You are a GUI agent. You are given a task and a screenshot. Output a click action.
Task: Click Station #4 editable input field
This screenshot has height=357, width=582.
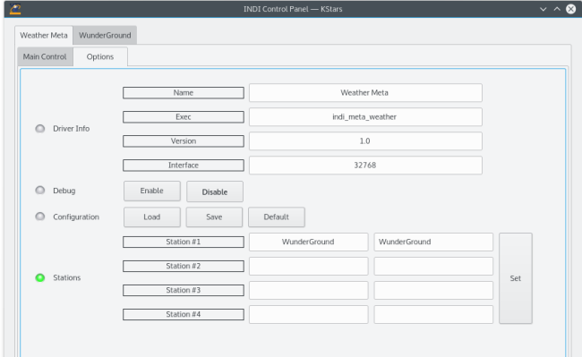[433, 314]
